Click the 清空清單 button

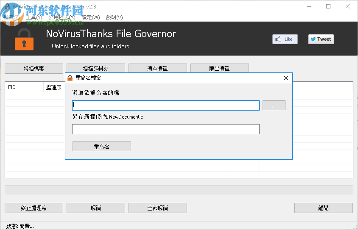tap(157, 68)
